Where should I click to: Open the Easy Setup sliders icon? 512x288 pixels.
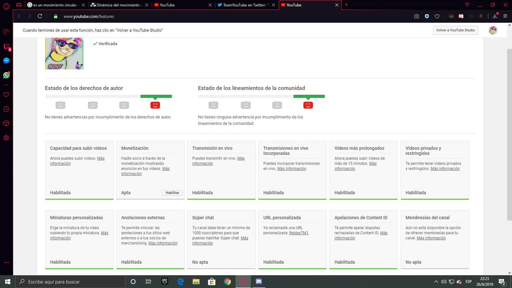tap(506, 16)
